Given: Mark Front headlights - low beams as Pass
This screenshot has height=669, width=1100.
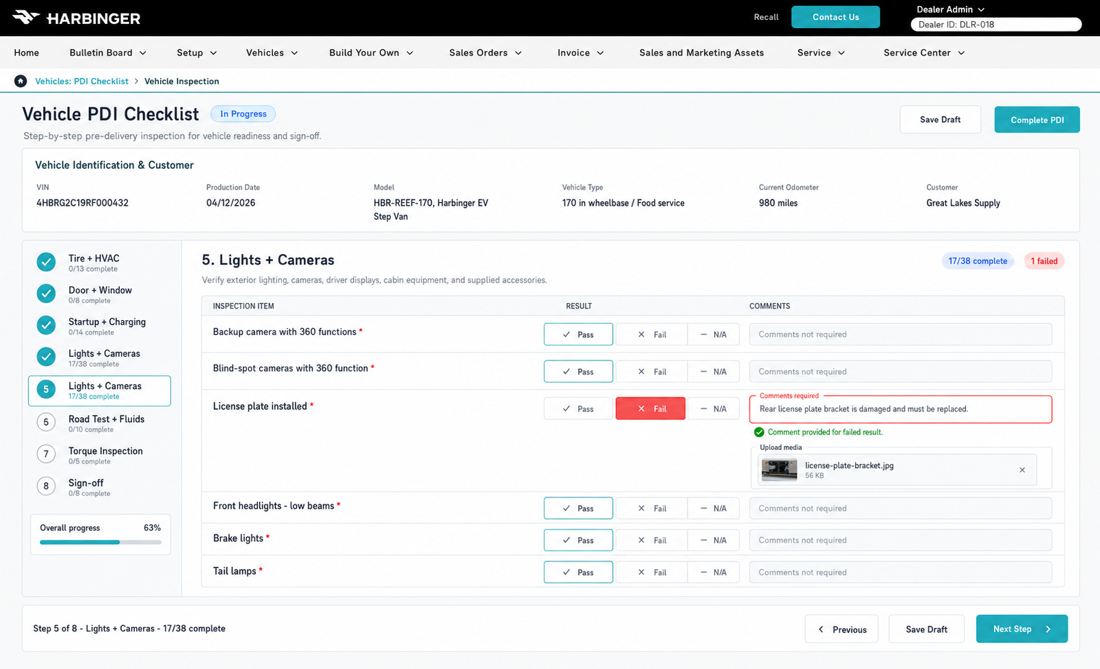Looking at the screenshot, I should pos(578,508).
